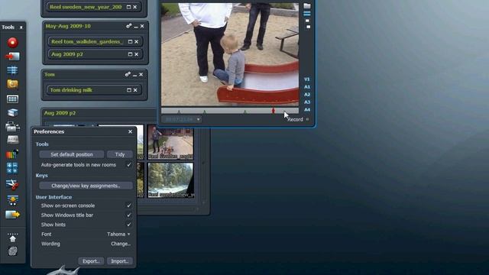Toggle Show Windows title bar checkbox

pos(129,215)
